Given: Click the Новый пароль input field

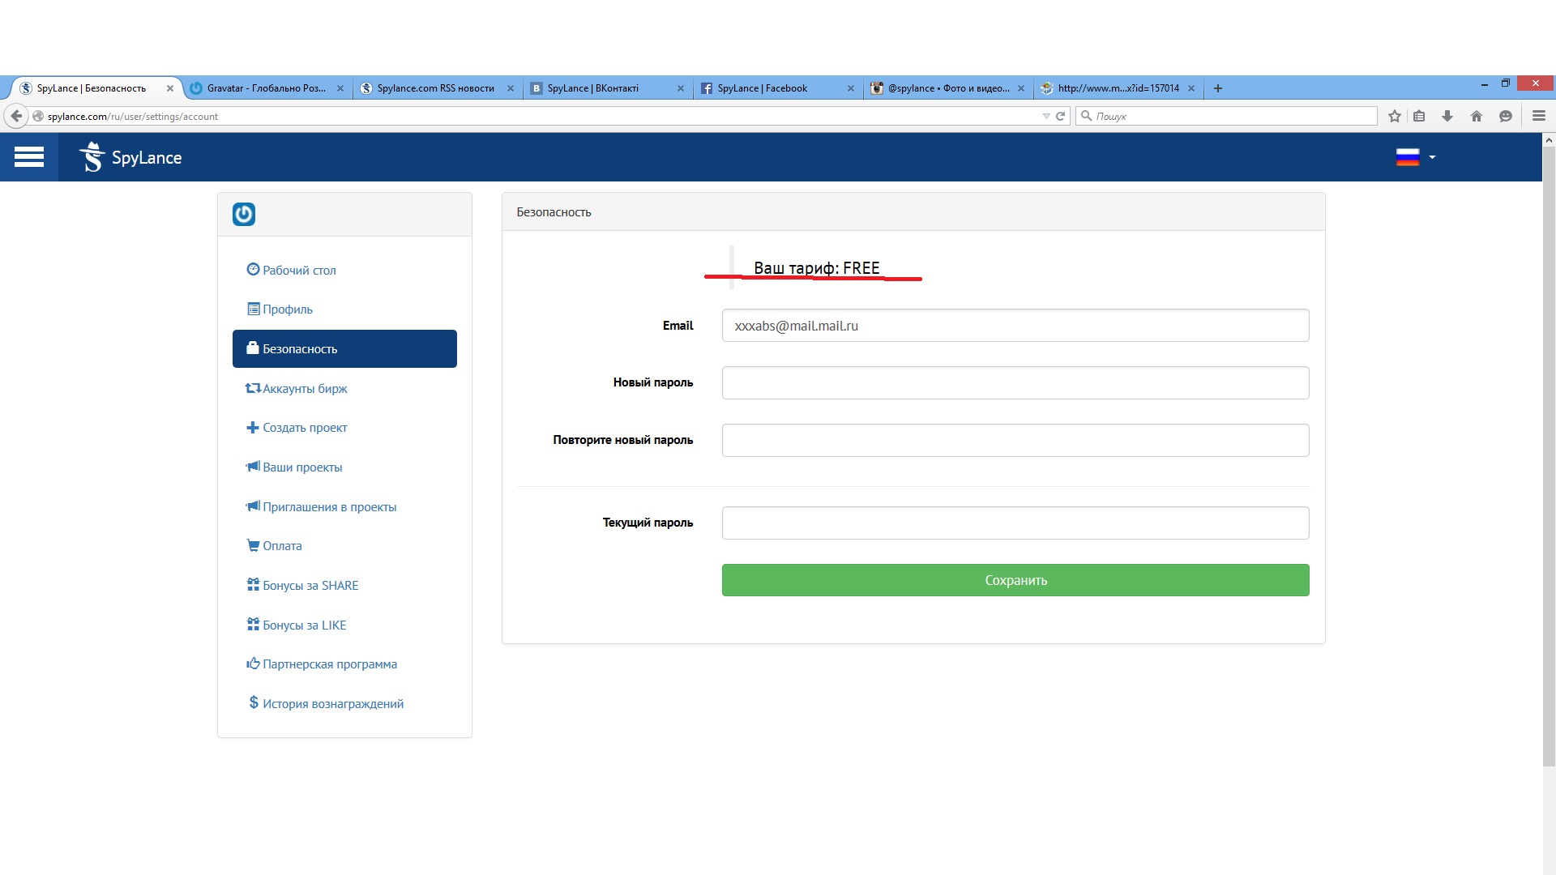Looking at the screenshot, I should click(x=1015, y=382).
